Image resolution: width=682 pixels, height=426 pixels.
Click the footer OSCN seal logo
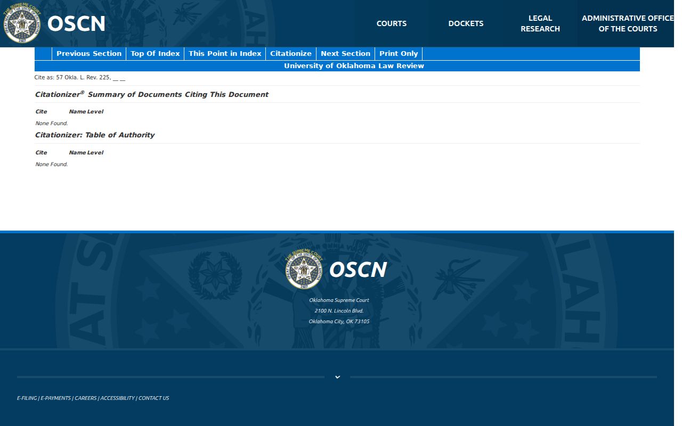(304, 270)
